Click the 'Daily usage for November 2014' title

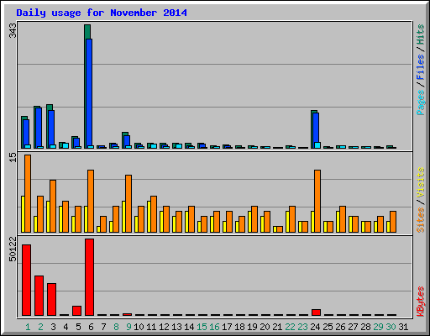point(102,13)
